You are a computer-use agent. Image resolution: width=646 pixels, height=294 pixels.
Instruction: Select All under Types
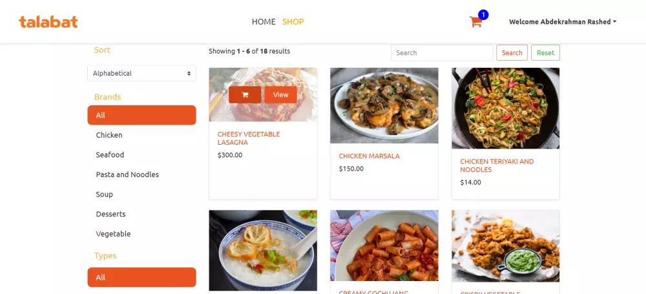tap(141, 277)
